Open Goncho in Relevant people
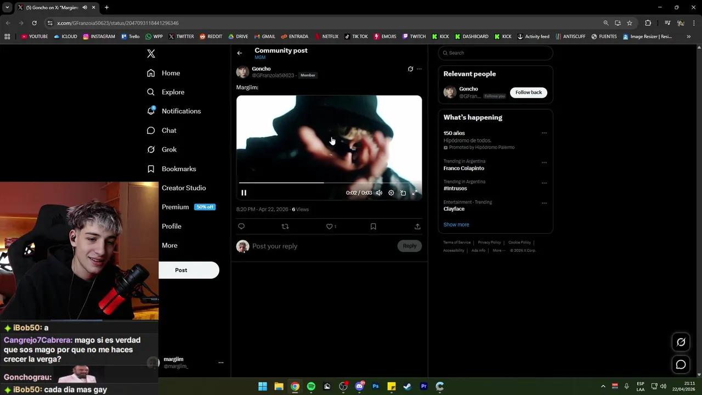This screenshot has height=395, width=702. pos(468,89)
